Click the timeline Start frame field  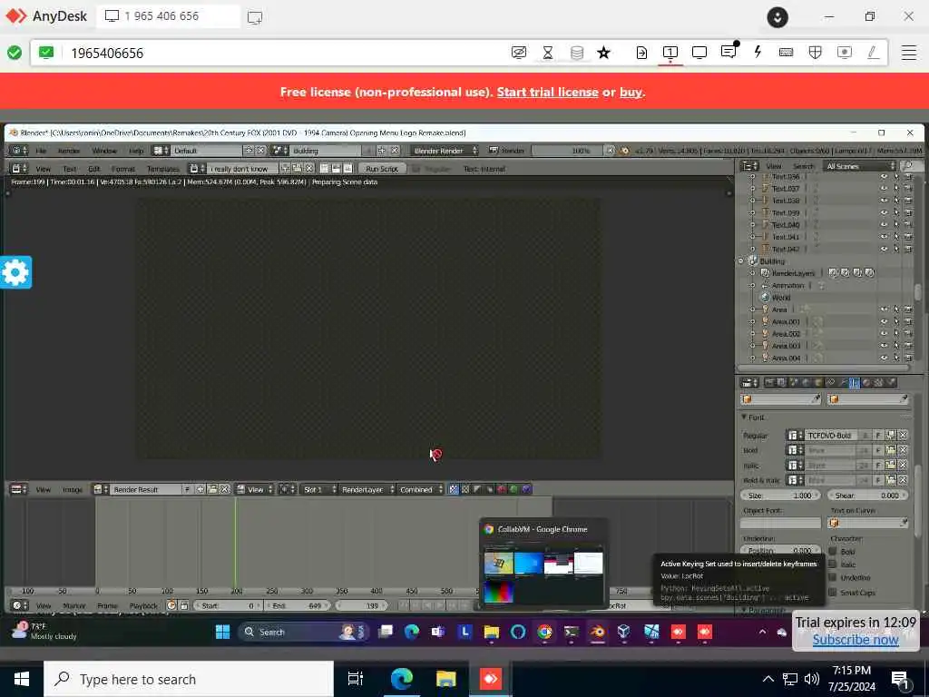tap(228, 605)
